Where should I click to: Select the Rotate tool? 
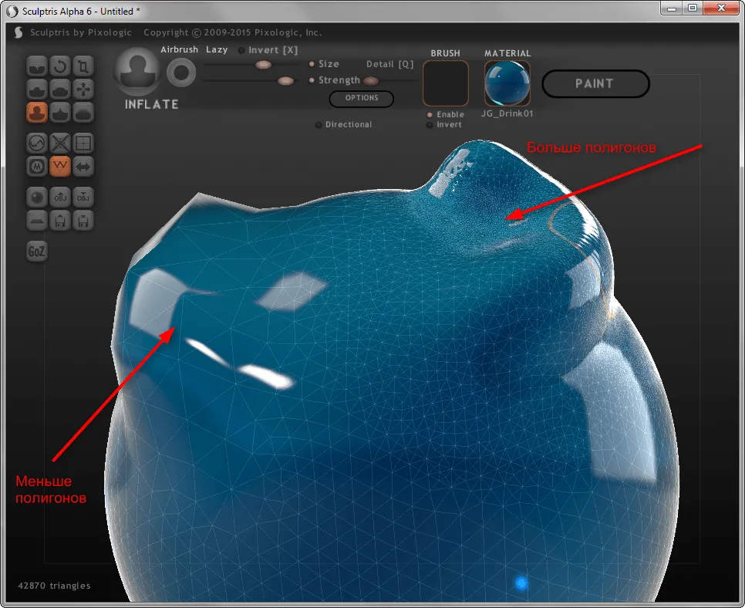coord(60,66)
